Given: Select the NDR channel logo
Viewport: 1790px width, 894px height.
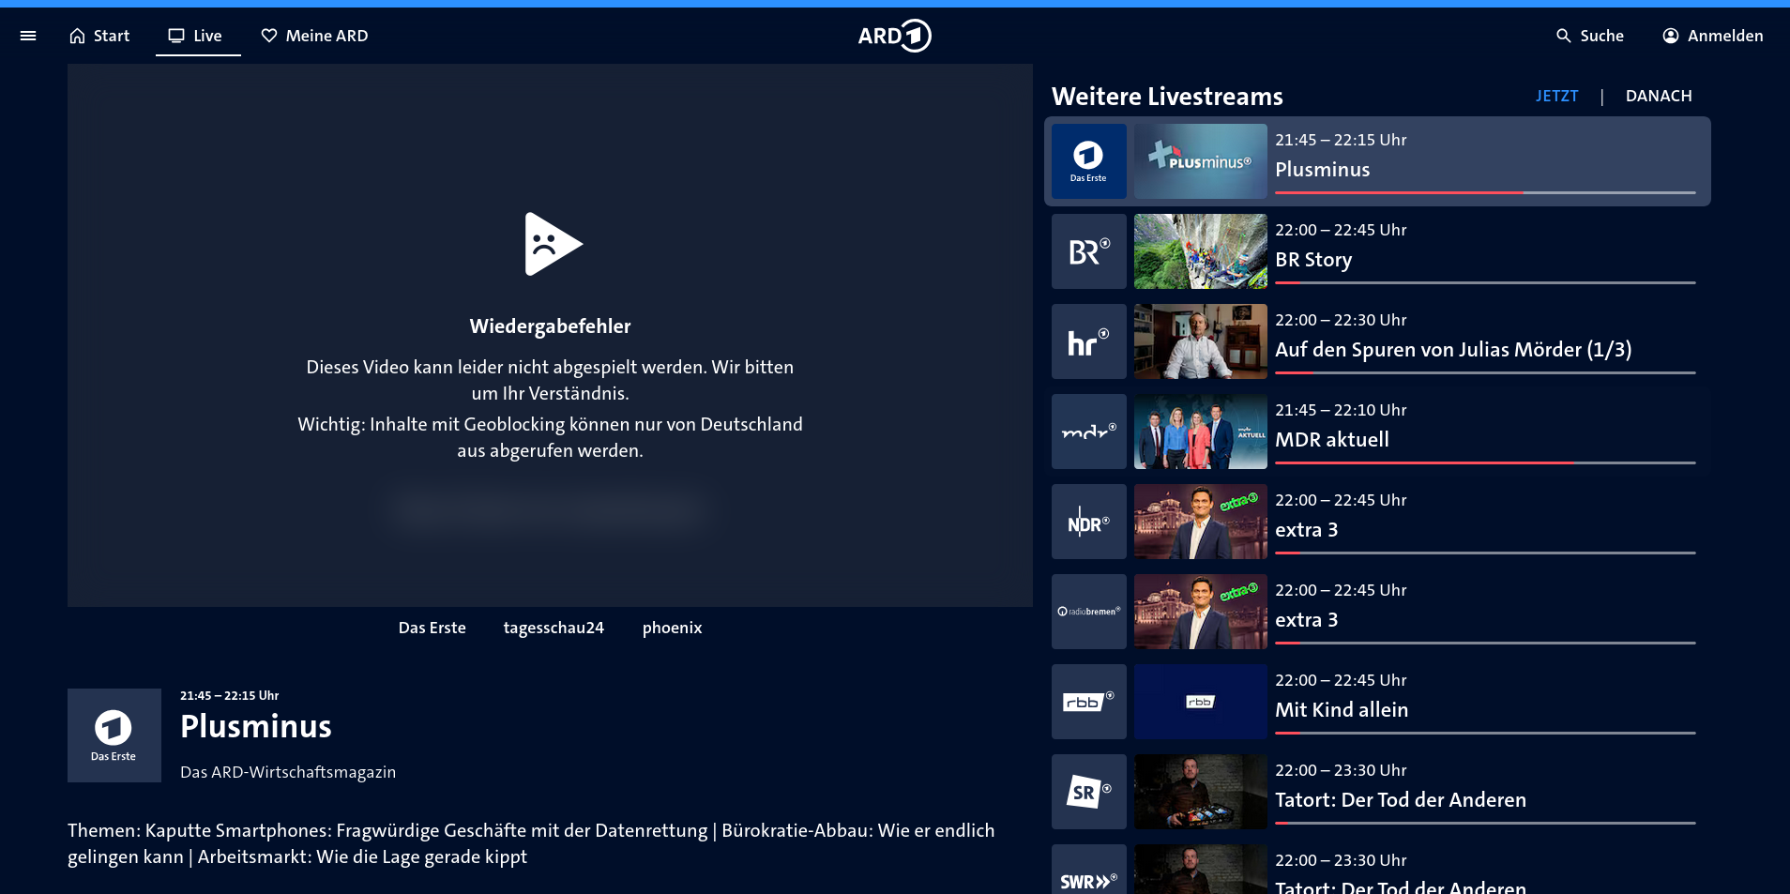Looking at the screenshot, I should point(1089,522).
